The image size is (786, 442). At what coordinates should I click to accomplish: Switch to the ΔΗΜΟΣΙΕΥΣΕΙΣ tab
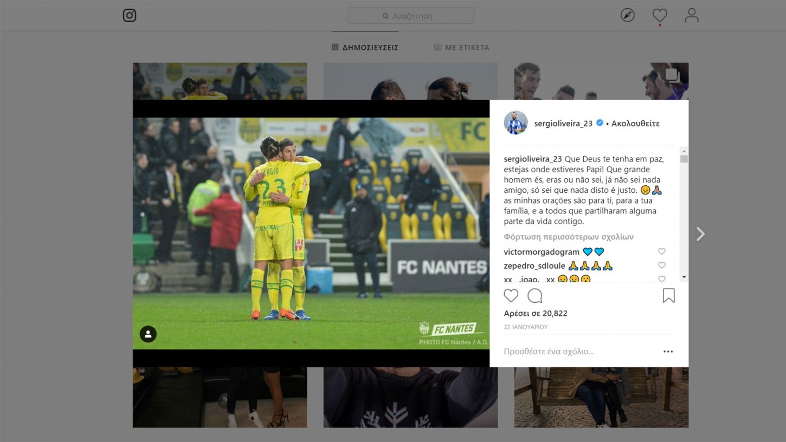click(365, 48)
